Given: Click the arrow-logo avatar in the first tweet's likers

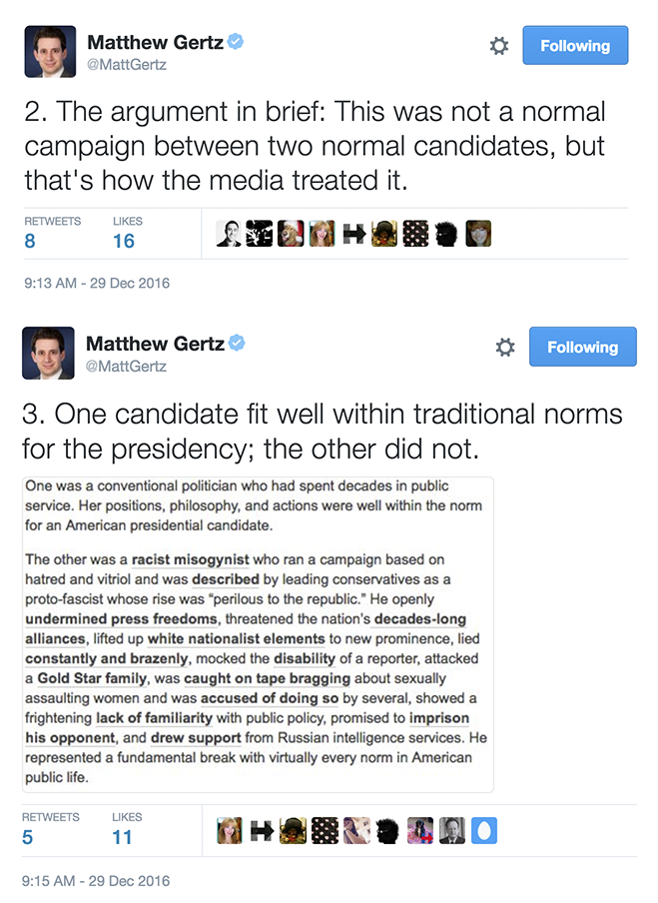Looking at the screenshot, I should [353, 234].
